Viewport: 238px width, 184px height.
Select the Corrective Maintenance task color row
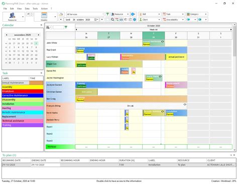[x=23, y=95]
